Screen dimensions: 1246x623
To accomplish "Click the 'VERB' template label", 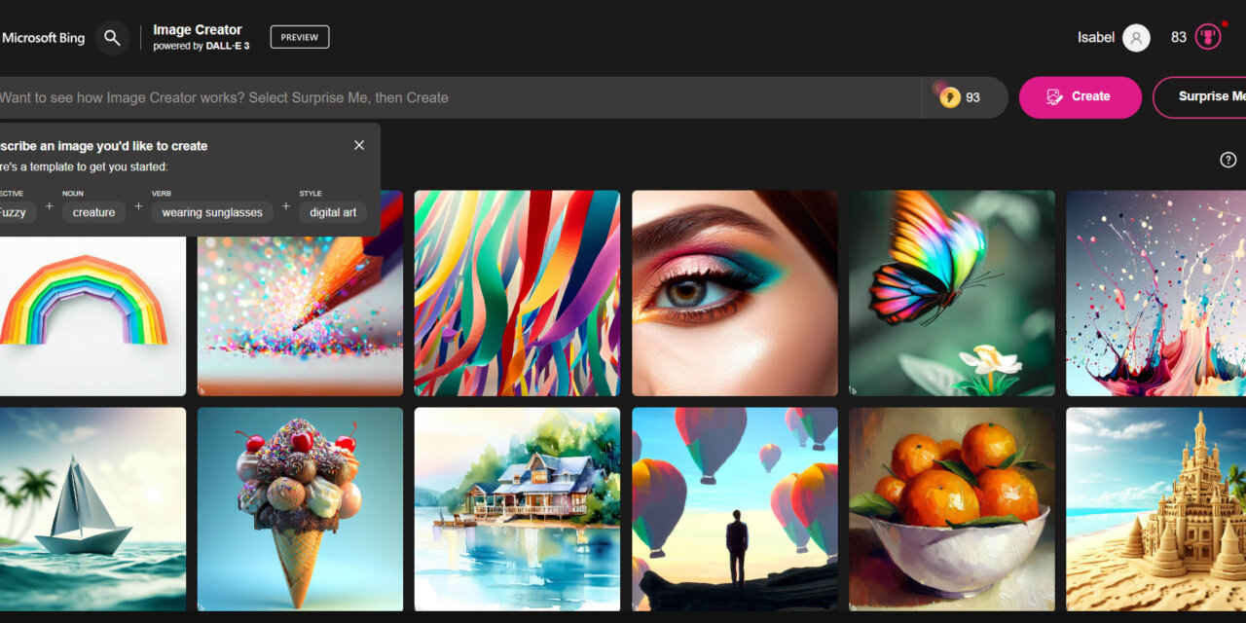I will tap(162, 193).
